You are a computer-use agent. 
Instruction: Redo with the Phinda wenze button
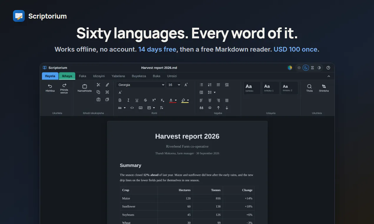(64, 88)
